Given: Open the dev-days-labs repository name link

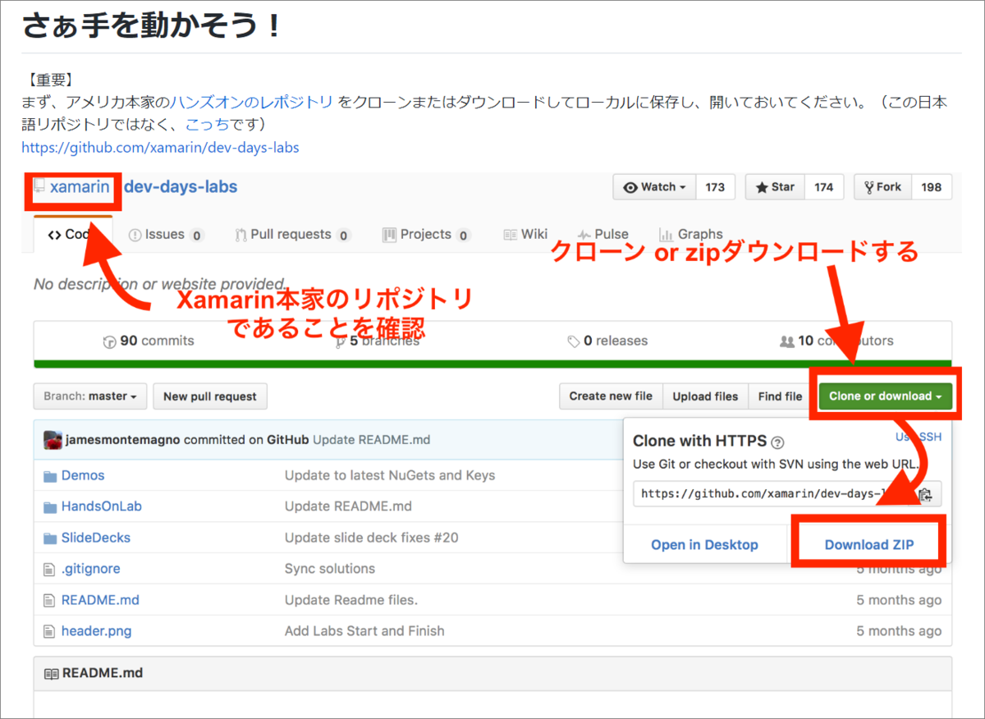Looking at the screenshot, I should 181,187.
